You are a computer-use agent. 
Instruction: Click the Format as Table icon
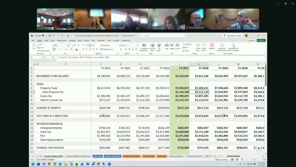152,47
